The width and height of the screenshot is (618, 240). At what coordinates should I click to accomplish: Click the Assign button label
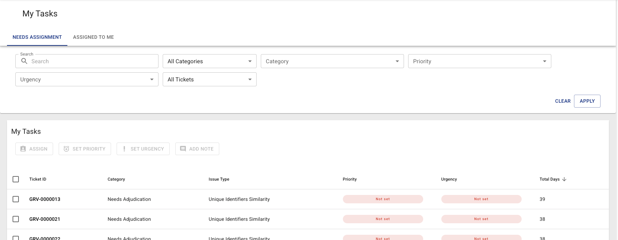click(38, 149)
